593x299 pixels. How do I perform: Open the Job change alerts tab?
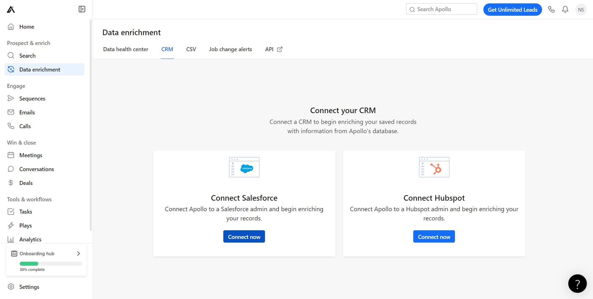click(x=230, y=49)
